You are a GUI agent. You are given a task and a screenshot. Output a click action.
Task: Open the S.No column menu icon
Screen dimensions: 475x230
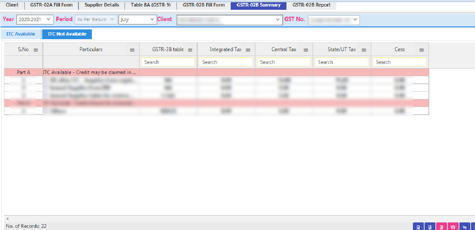click(x=36, y=50)
